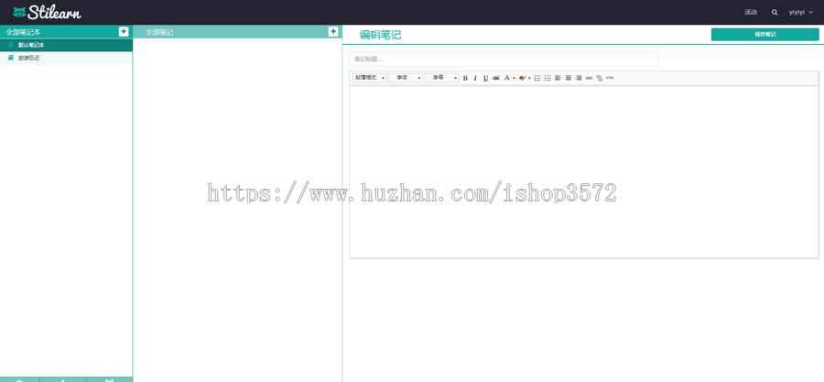Click the 保存笔记 save button

765,35
